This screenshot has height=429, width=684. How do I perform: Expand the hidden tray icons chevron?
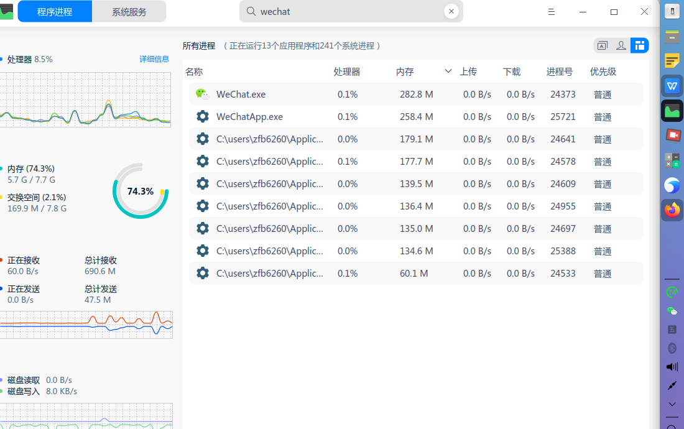(672, 404)
